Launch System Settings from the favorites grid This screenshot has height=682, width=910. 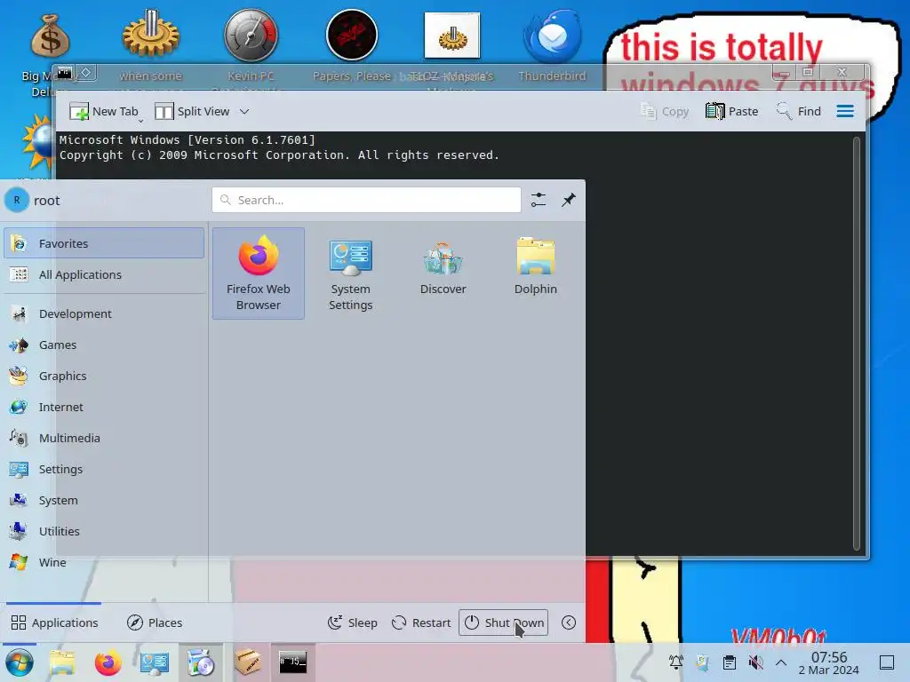click(350, 274)
